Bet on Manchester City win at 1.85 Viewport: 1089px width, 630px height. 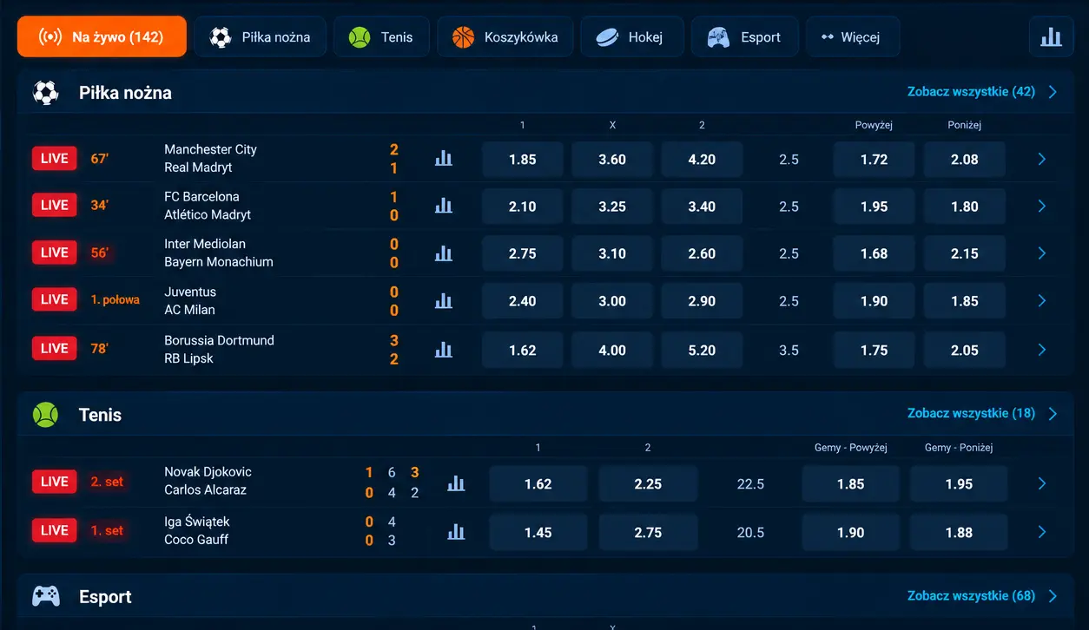(523, 160)
